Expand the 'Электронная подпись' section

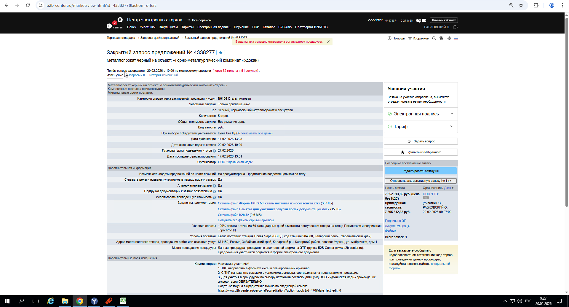click(421, 114)
